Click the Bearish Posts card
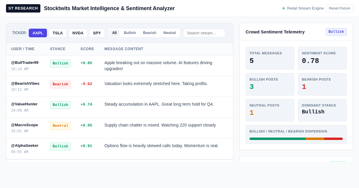This screenshot has width=359, height=188. pos(322,84)
